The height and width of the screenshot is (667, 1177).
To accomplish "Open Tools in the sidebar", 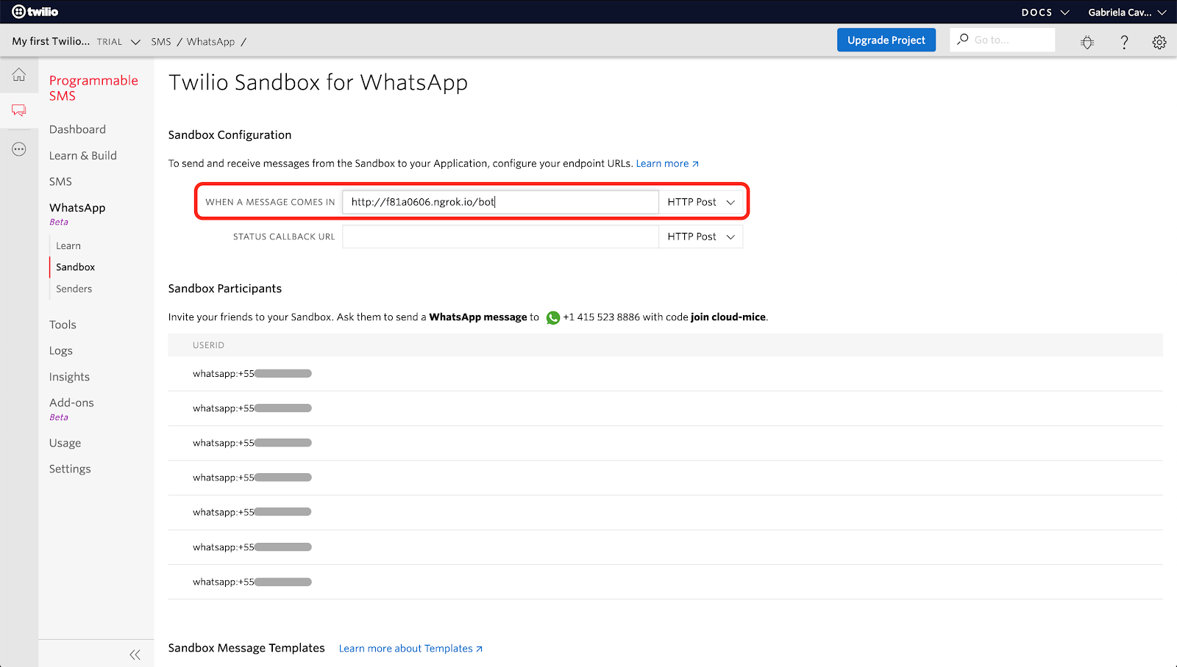I will click(x=63, y=325).
